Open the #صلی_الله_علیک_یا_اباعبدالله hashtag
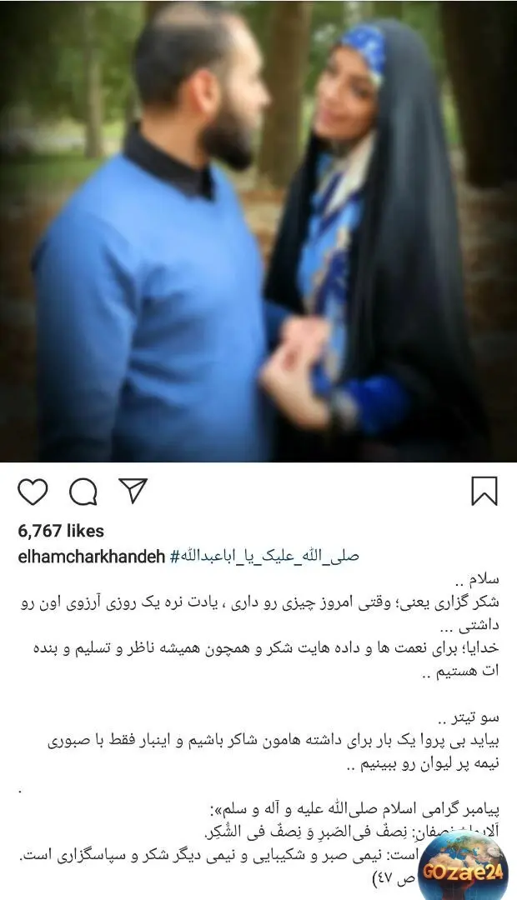Viewport: 517px width, 900px height. click(x=265, y=557)
